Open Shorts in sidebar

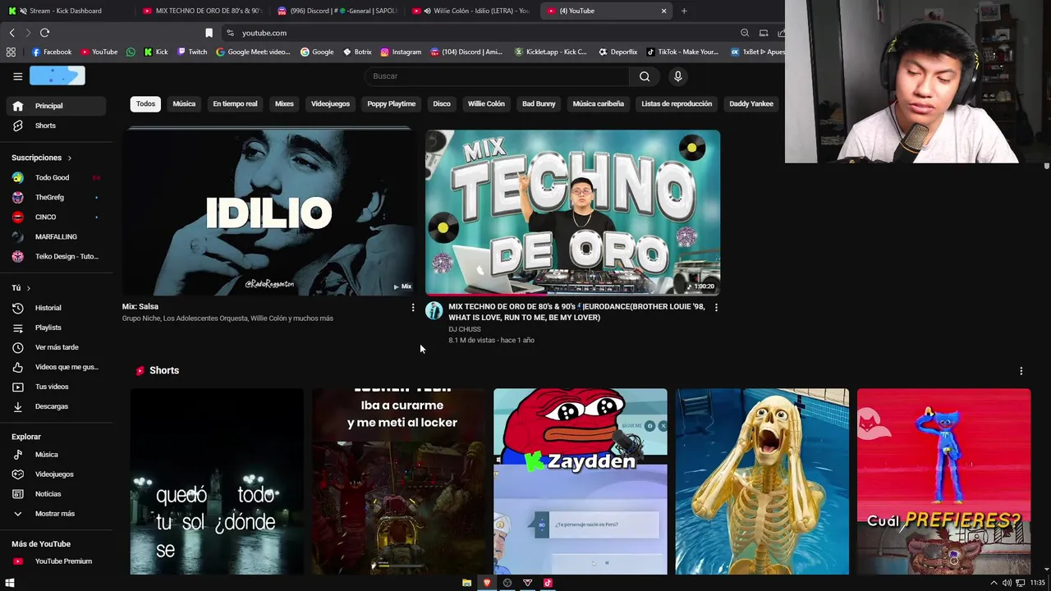[x=56, y=126]
